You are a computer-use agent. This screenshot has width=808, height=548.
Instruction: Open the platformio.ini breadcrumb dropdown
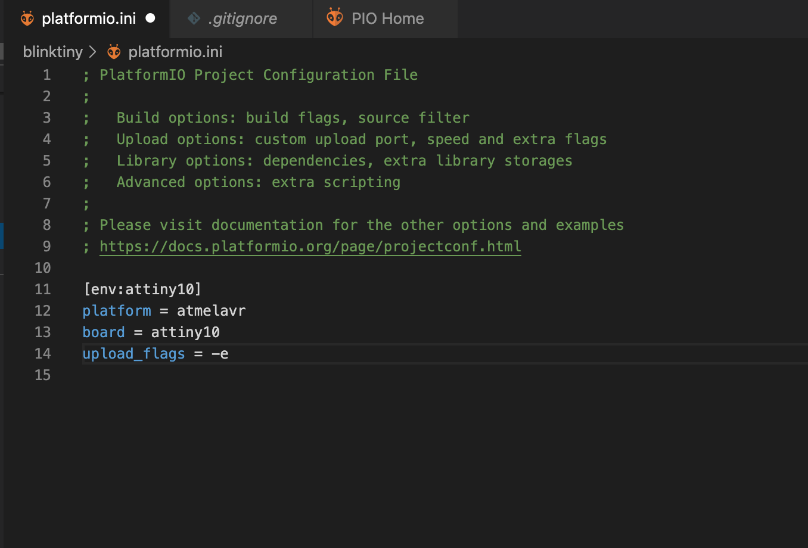tap(175, 52)
